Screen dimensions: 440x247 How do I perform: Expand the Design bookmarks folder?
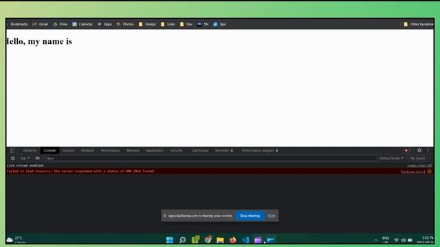147,25
